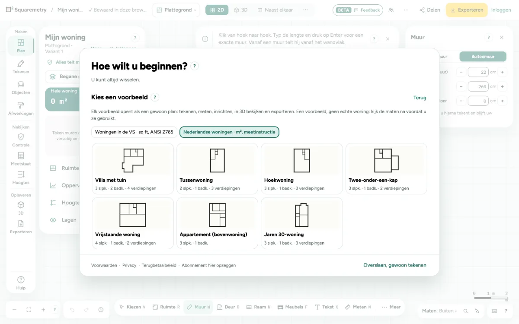Image resolution: width=519 pixels, height=324 pixels.
Task: Select the Meubels furniture tool
Action: pos(293,307)
